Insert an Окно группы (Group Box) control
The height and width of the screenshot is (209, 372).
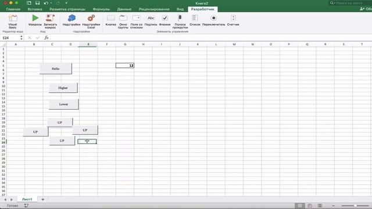tap(123, 21)
